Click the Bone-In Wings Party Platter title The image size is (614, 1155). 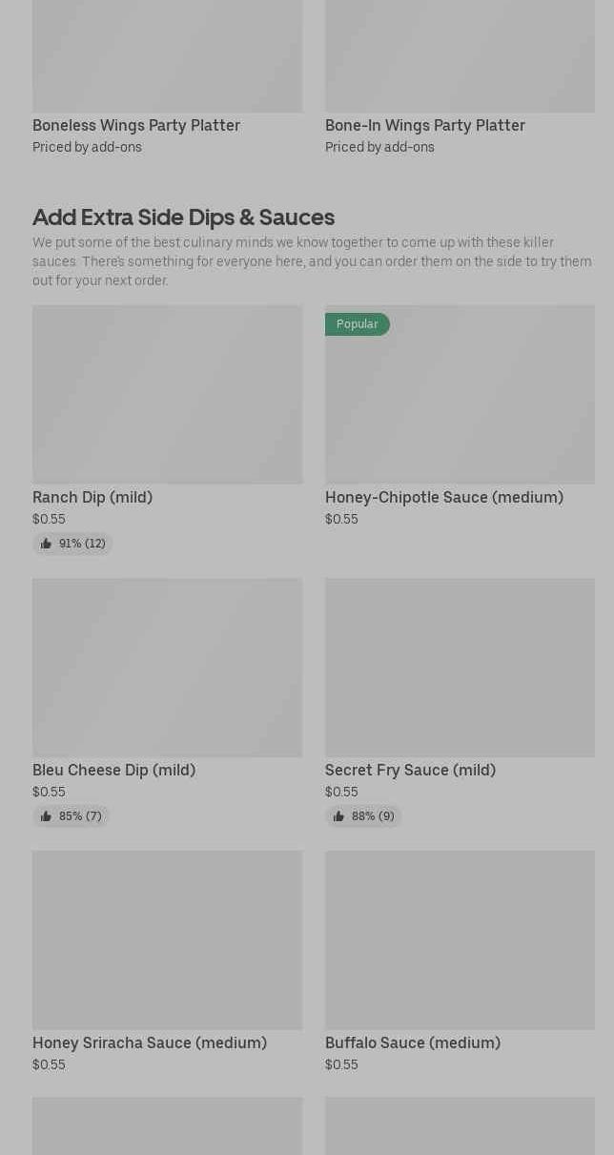pyautogui.click(x=425, y=125)
